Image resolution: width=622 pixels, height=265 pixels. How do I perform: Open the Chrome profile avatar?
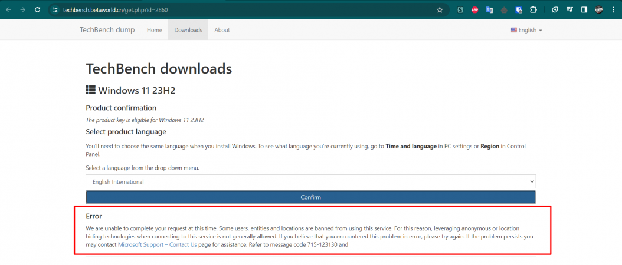(598, 10)
